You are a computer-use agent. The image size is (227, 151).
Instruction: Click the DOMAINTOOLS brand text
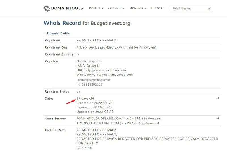tap(67, 8)
